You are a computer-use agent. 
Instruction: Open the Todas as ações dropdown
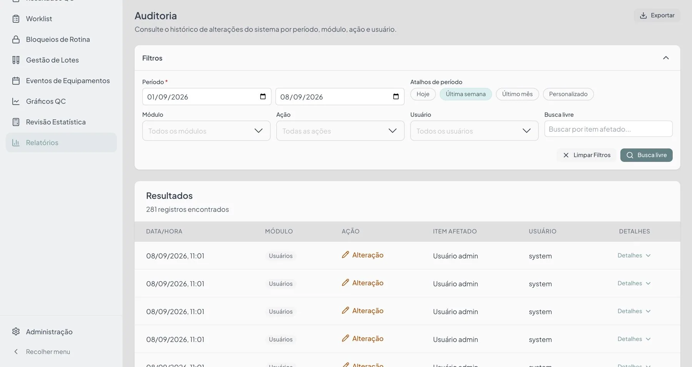pyautogui.click(x=340, y=131)
